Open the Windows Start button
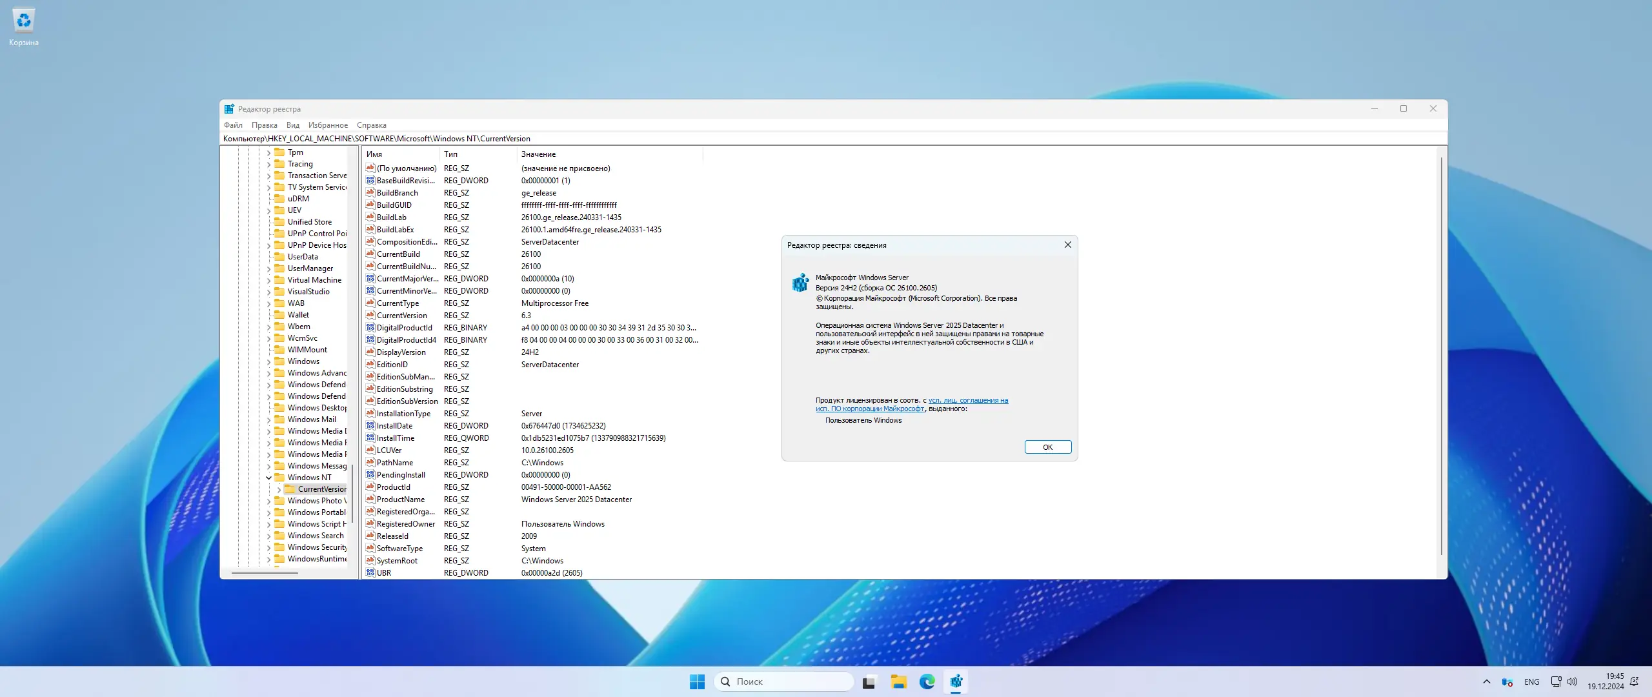This screenshot has width=1652, height=697. click(697, 682)
